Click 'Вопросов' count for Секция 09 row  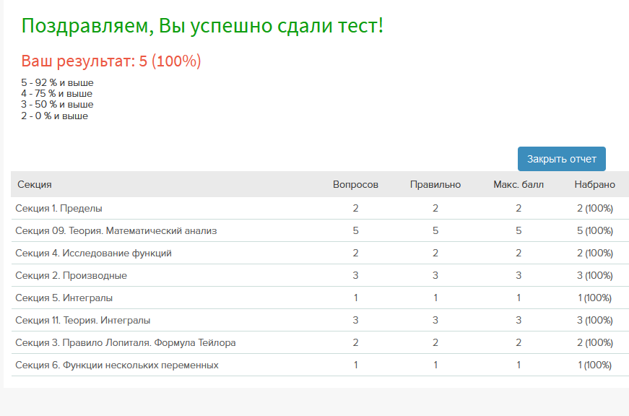(x=355, y=230)
